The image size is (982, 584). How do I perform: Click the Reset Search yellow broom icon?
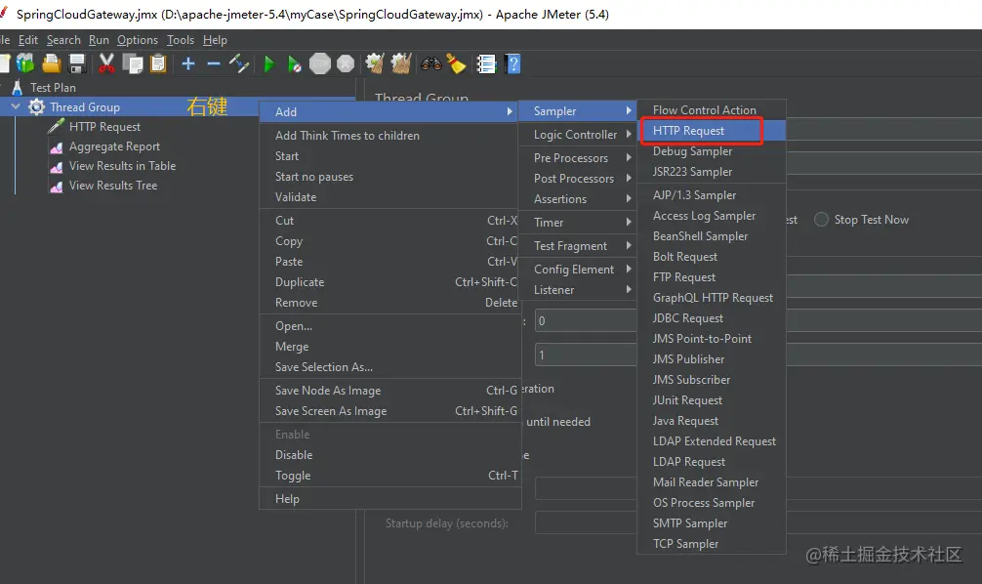[x=456, y=63]
